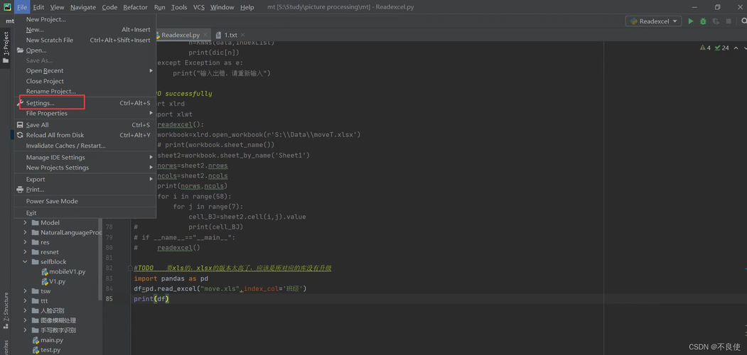This screenshot has width=747, height=355.
Task: Start debugging with the green bug icon
Action: point(703,21)
